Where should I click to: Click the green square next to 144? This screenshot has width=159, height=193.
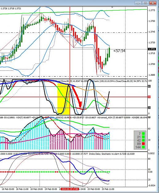pos(143,147)
